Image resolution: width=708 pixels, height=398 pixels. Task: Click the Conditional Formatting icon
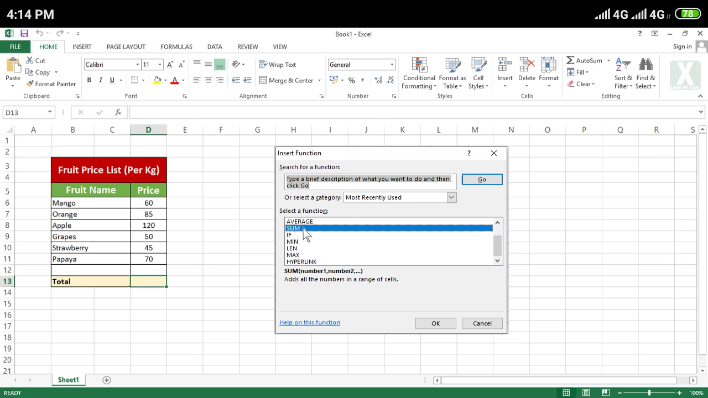click(x=419, y=66)
